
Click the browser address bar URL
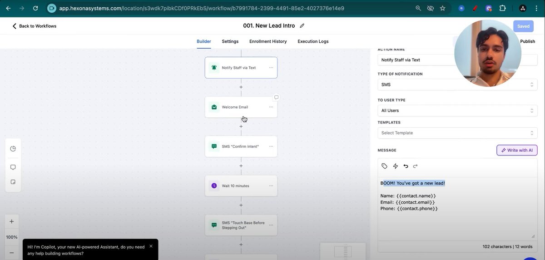[x=202, y=8]
